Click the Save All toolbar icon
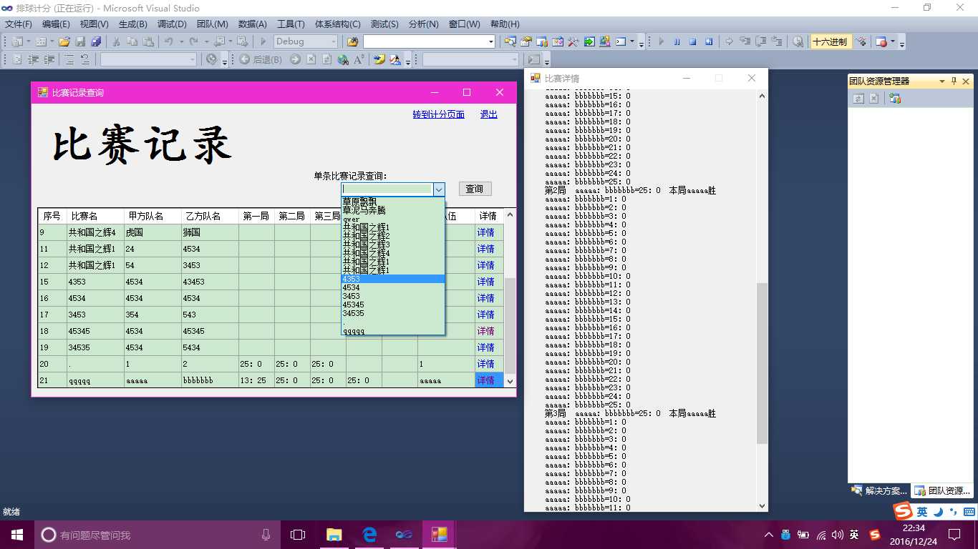978x549 pixels. pyautogui.click(x=96, y=41)
